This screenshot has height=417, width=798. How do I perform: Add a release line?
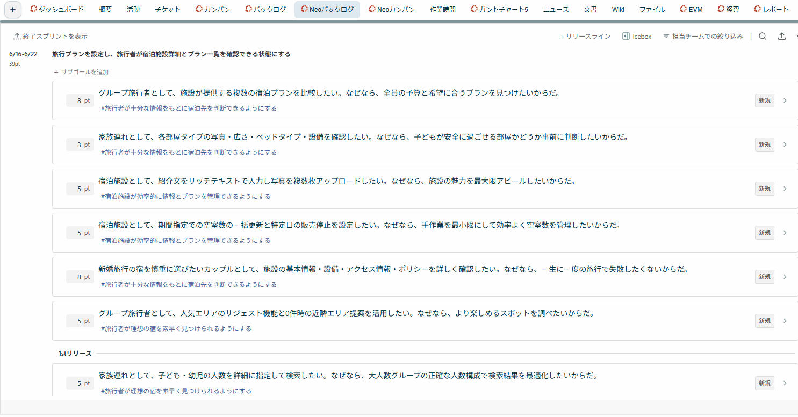[x=585, y=36]
